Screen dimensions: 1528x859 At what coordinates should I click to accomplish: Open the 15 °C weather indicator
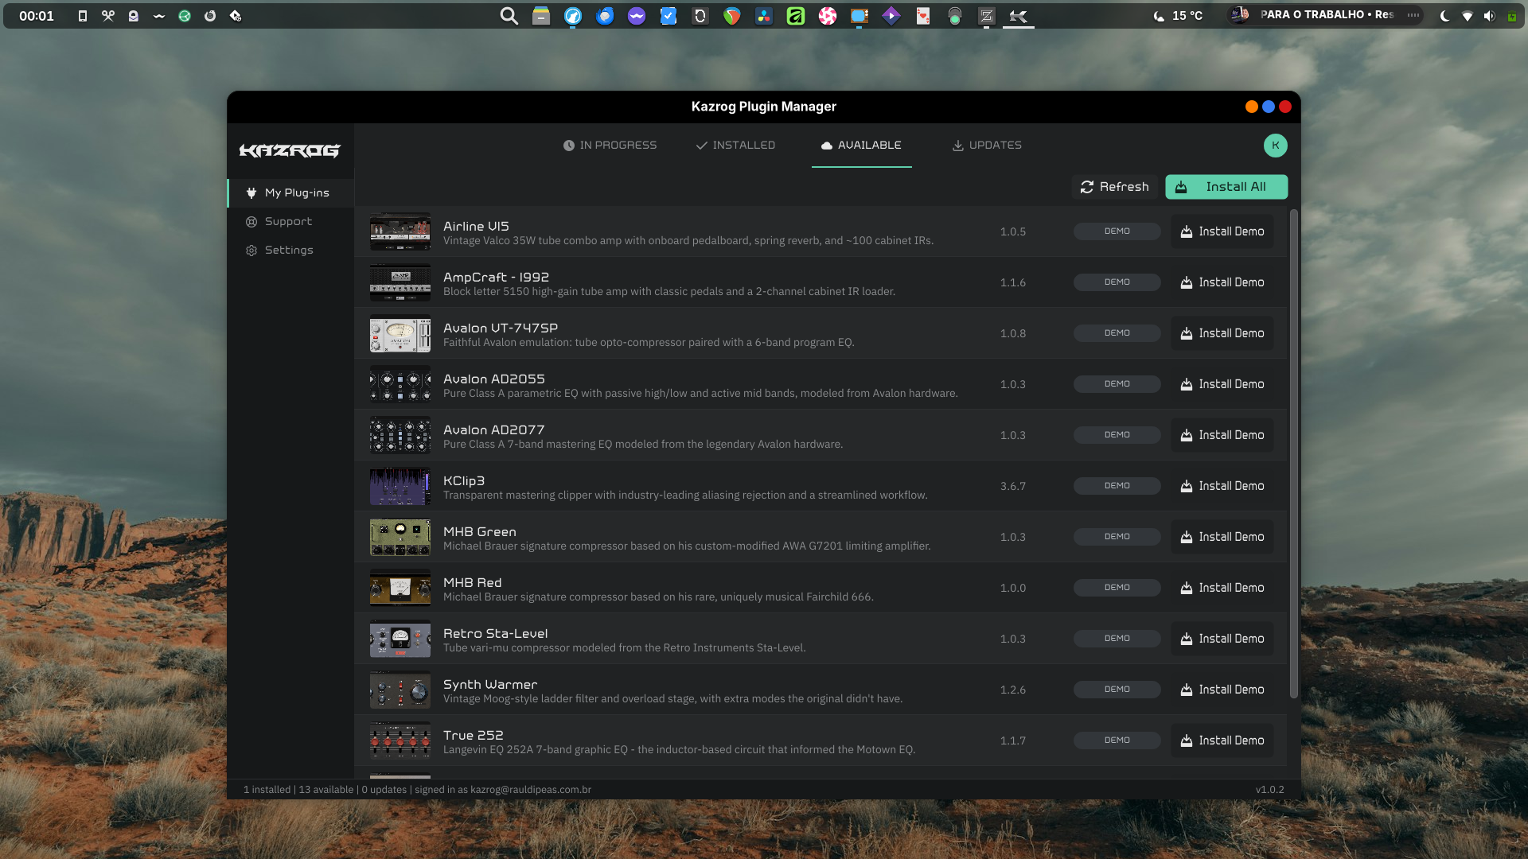click(1178, 16)
